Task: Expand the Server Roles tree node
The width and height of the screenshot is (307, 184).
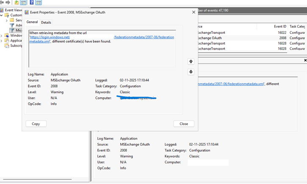Action: pyautogui.click(x=7, y=20)
